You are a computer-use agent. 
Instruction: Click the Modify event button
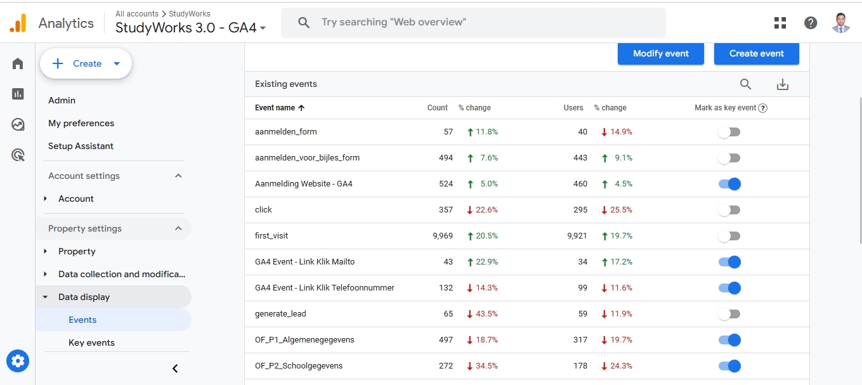click(x=661, y=53)
